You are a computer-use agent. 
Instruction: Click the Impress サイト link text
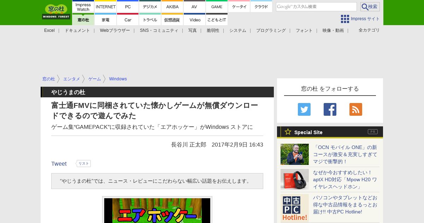coord(365,19)
